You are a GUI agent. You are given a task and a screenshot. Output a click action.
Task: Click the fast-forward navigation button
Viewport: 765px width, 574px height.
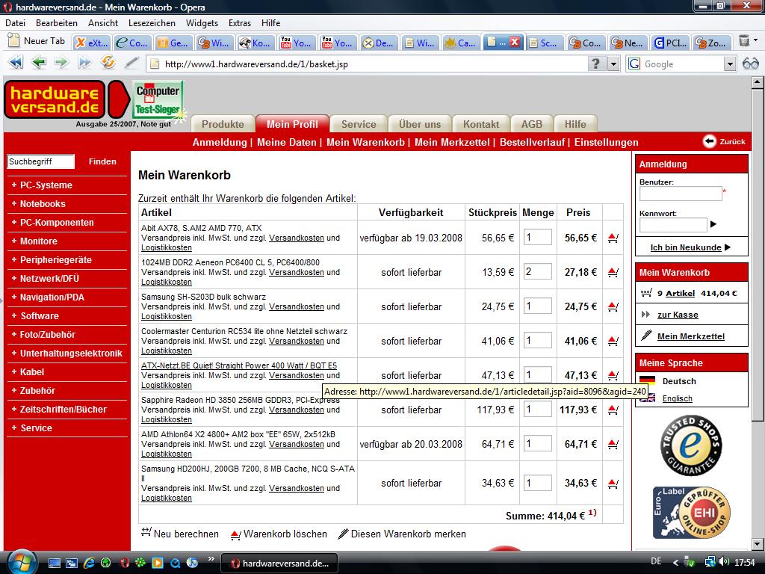click(84, 63)
